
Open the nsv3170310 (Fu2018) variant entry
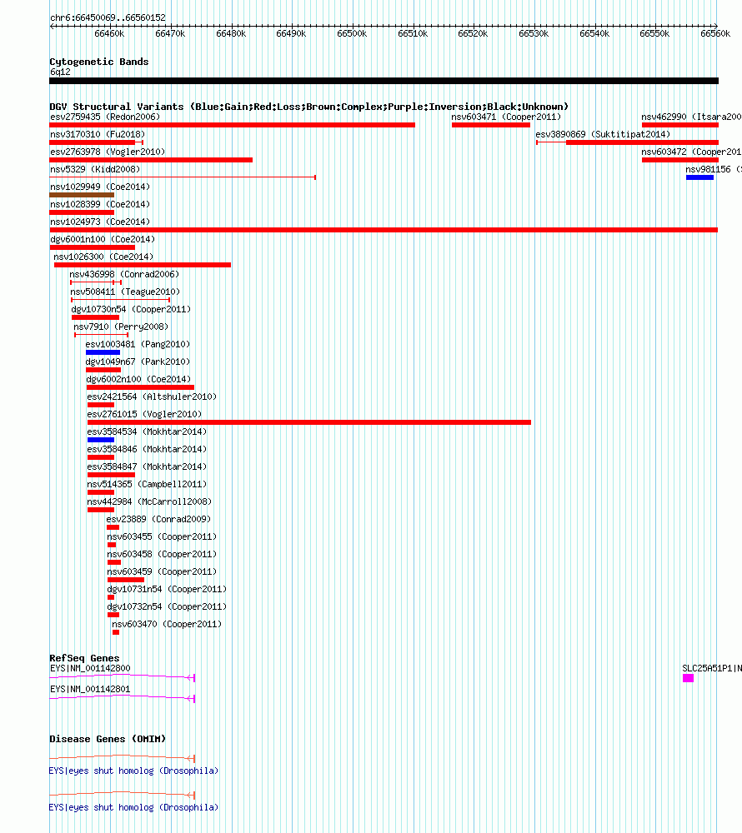click(x=98, y=134)
